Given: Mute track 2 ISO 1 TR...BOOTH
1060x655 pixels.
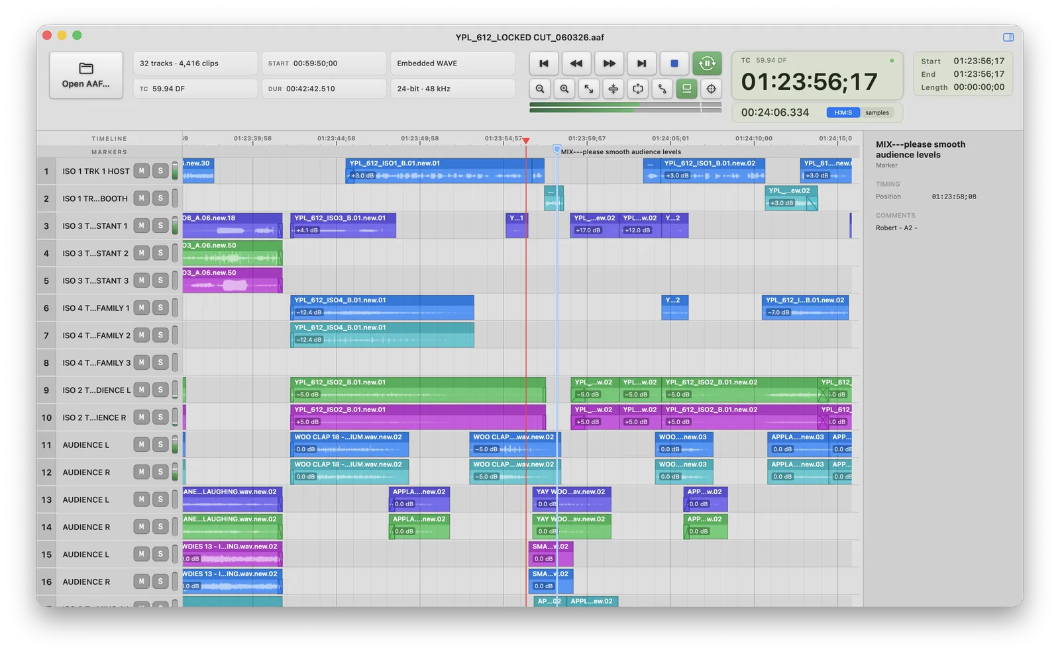Looking at the screenshot, I should click(x=141, y=198).
